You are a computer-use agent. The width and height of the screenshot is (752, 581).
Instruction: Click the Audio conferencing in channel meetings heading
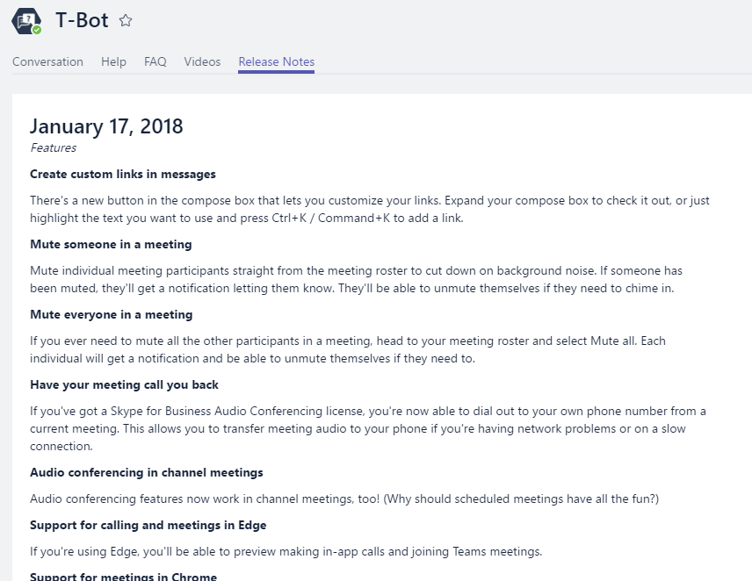coord(146,472)
